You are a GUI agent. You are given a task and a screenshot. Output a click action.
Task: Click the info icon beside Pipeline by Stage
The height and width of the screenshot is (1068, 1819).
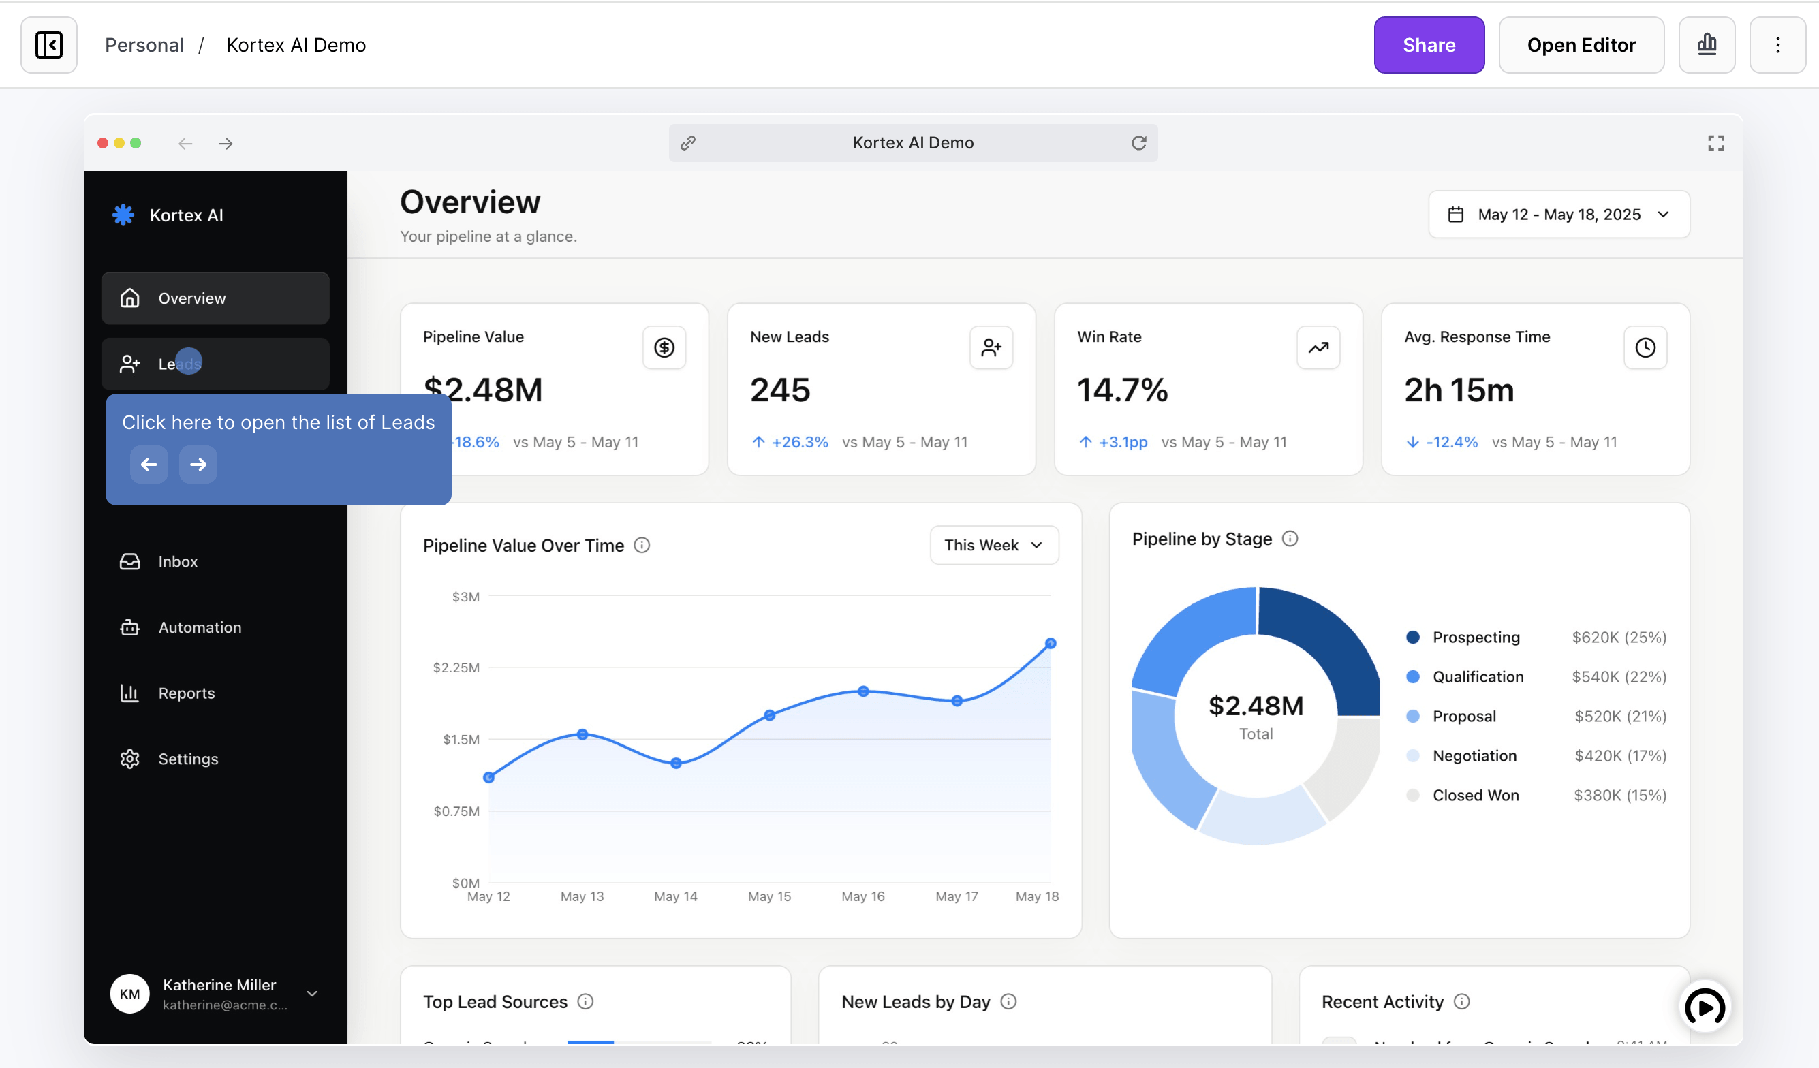[1290, 539]
